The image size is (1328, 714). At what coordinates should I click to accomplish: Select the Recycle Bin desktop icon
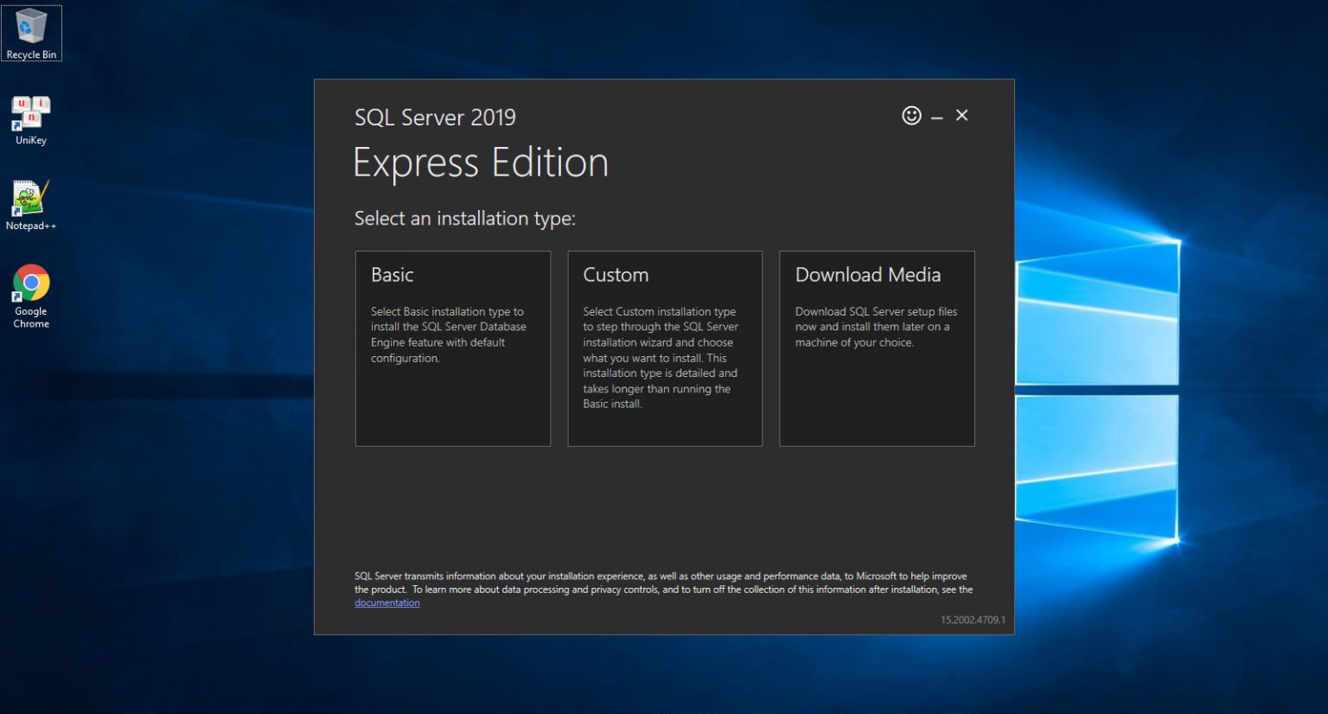tap(31, 33)
